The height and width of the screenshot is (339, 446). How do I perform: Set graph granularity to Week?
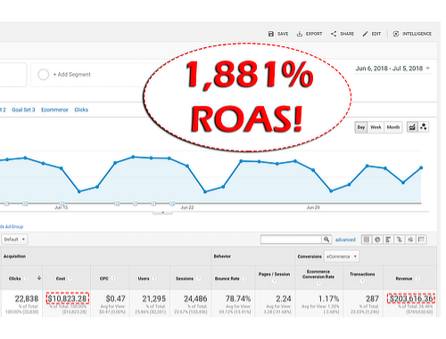pos(376,127)
